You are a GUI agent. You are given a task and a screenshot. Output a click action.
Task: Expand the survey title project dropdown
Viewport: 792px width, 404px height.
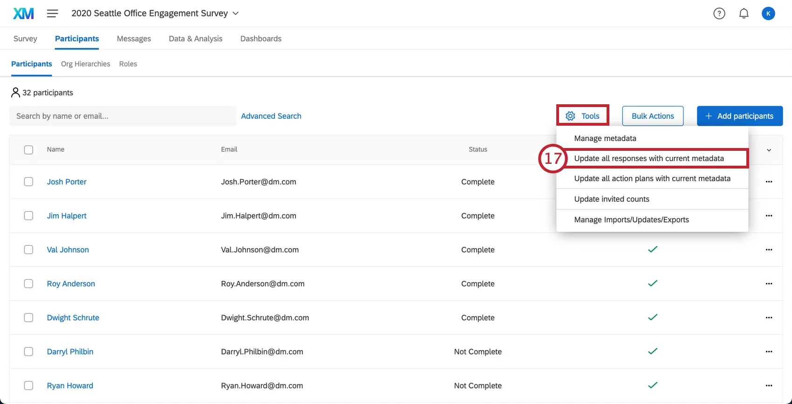coord(236,13)
